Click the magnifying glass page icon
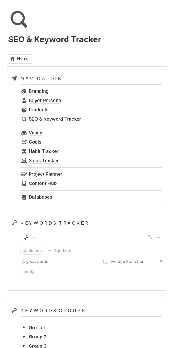Image resolution: width=174 pixels, height=348 pixels. pyautogui.click(x=19, y=19)
